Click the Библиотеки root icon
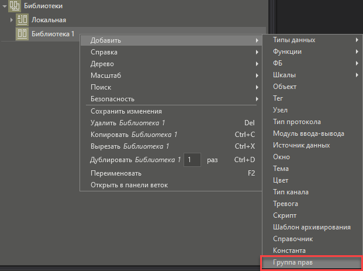The width and height of the screenshot is (363, 271). [16, 6]
